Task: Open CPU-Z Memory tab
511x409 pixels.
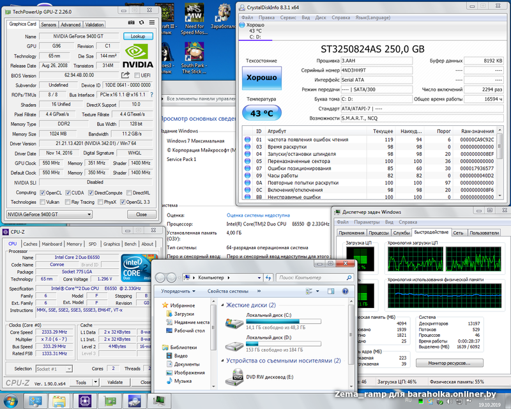Action: coord(74,244)
